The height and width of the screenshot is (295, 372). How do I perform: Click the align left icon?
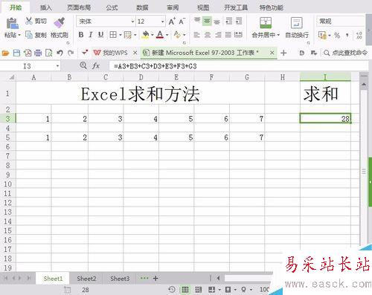coord(196,35)
